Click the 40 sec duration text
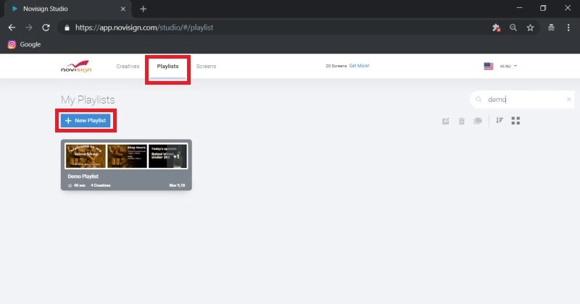Image resolution: width=580 pixels, height=304 pixels. pos(80,185)
